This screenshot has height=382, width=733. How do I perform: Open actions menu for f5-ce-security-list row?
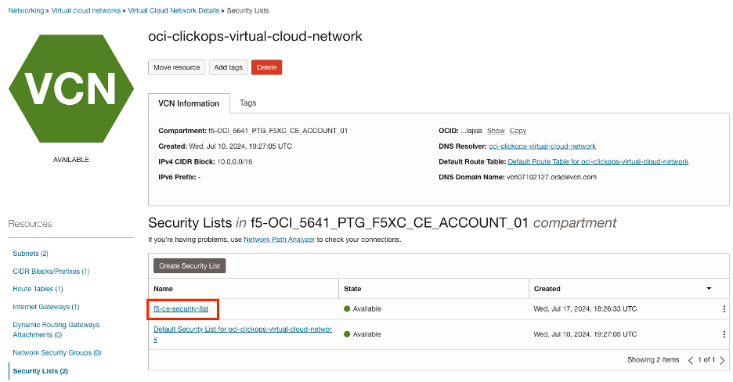[724, 309]
